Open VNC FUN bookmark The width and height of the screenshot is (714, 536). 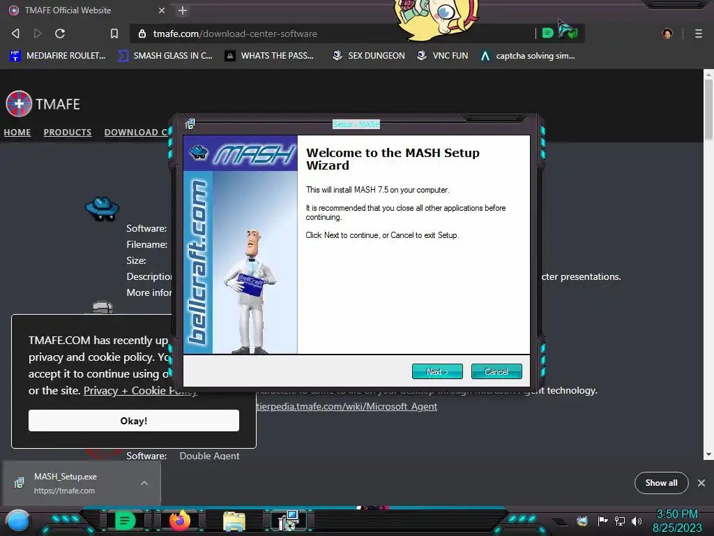[x=443, y=56]
